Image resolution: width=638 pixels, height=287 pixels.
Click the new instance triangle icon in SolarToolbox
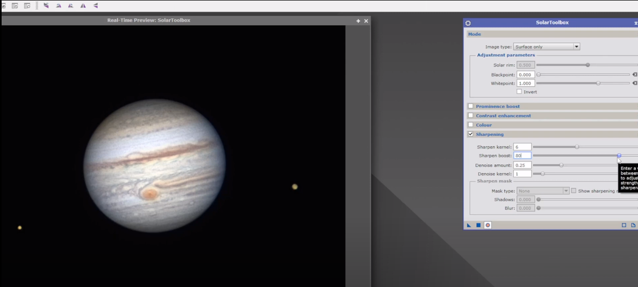469,225
